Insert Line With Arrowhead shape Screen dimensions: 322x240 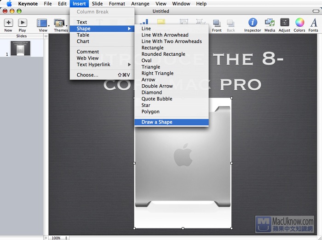tap(172, 35)
